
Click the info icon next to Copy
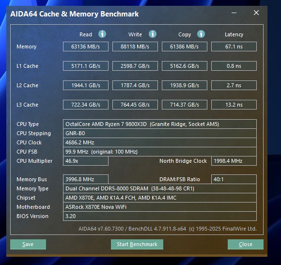click(201, 34)
